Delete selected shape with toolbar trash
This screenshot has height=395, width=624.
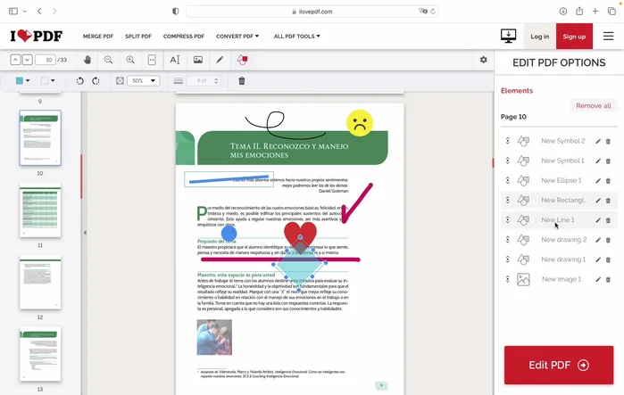(x=242, y=81)
